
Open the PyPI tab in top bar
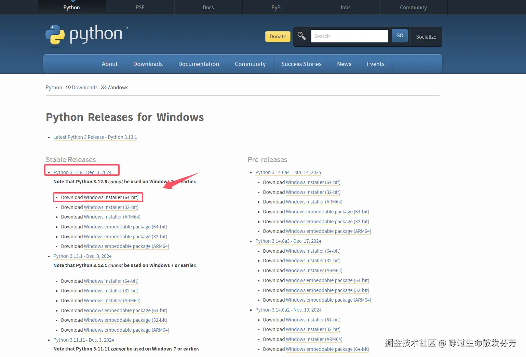[277, 8]
